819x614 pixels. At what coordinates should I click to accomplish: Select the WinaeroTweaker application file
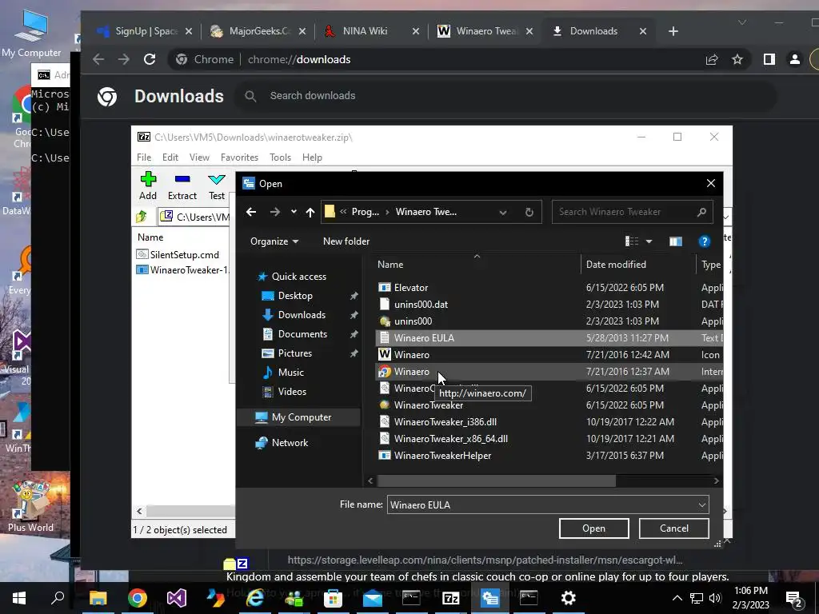click(429, 405)
